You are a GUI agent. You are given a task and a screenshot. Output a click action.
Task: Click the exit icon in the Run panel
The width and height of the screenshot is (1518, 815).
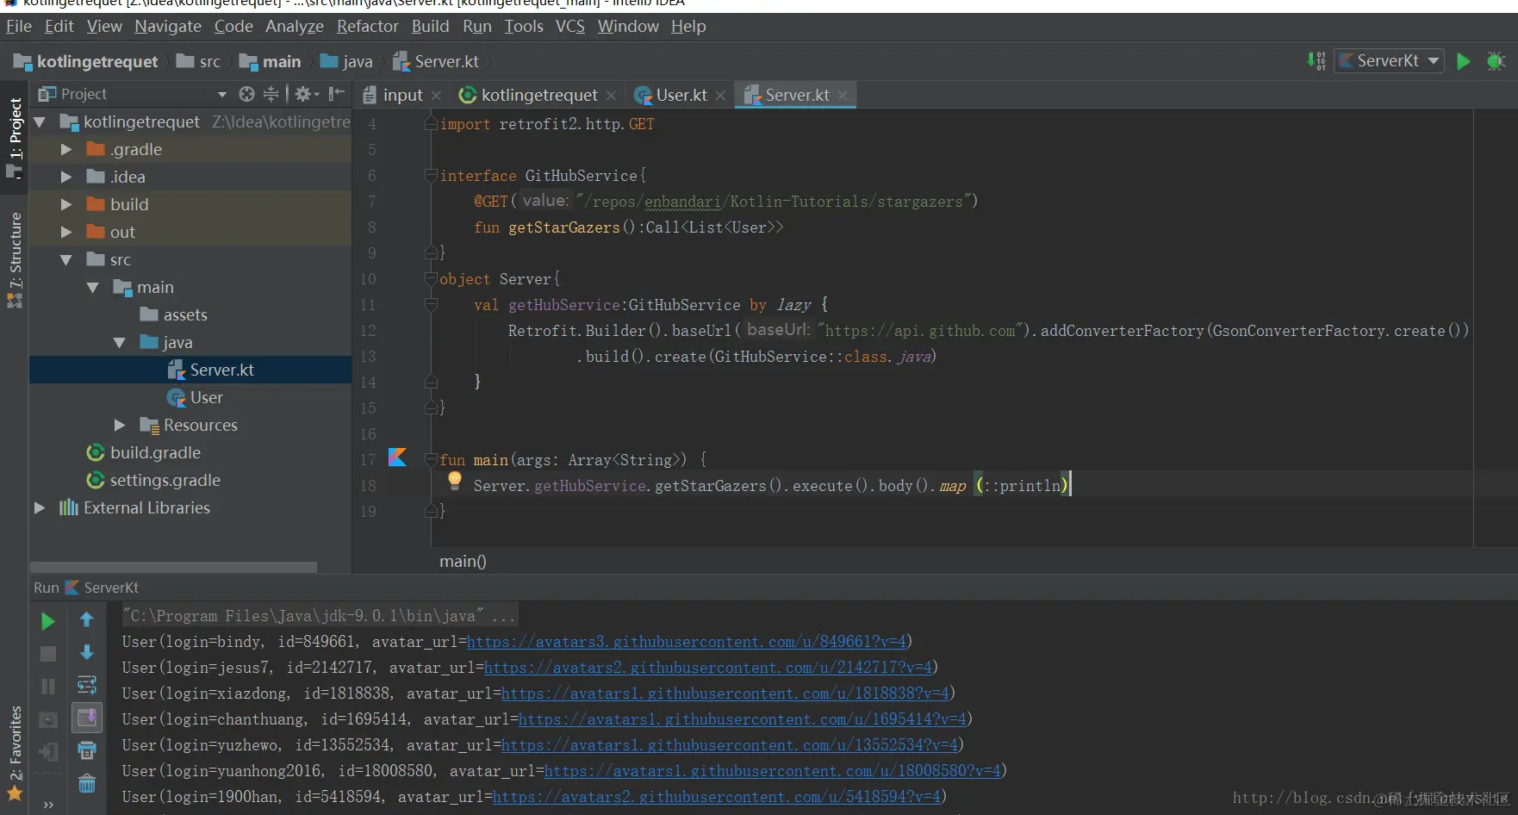(x=48, y=752)
